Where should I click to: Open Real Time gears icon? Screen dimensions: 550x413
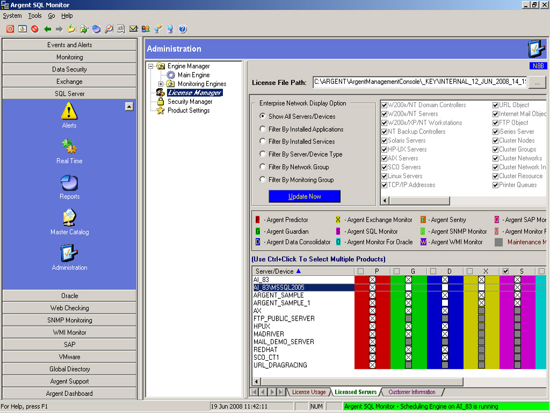point(69,151)
